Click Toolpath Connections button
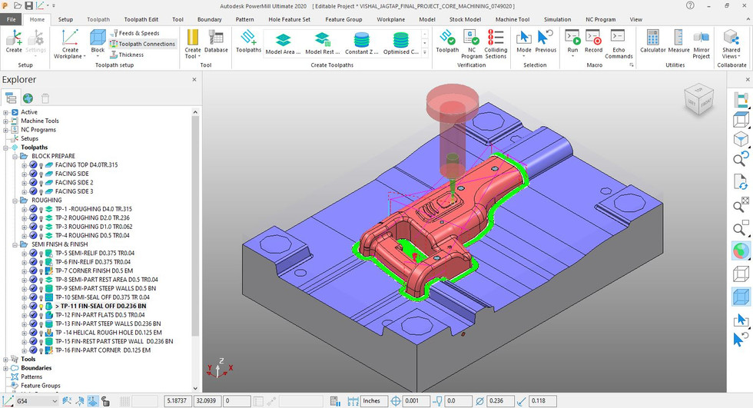This screenshot has height=408, width=753. pos(143,44)
